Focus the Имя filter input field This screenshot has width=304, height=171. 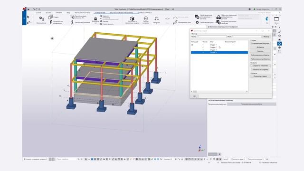[x=246, y=37]
